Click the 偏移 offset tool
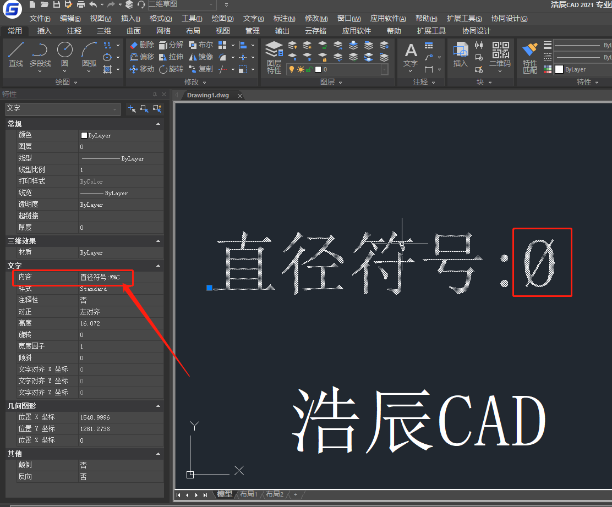 tap(142, 57)
